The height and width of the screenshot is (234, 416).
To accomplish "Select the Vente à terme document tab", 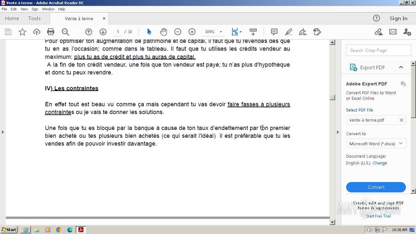I will [x=79, y=19].
